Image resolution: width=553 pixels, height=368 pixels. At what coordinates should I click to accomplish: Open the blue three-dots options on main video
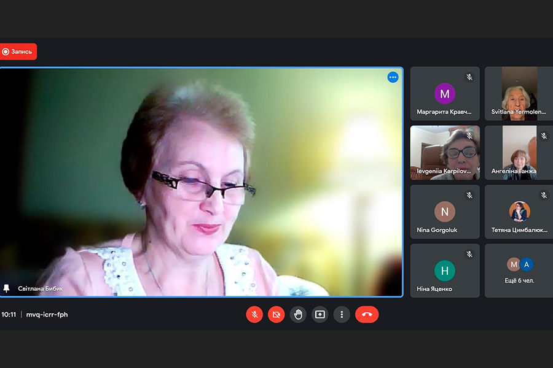pos(393,77)
